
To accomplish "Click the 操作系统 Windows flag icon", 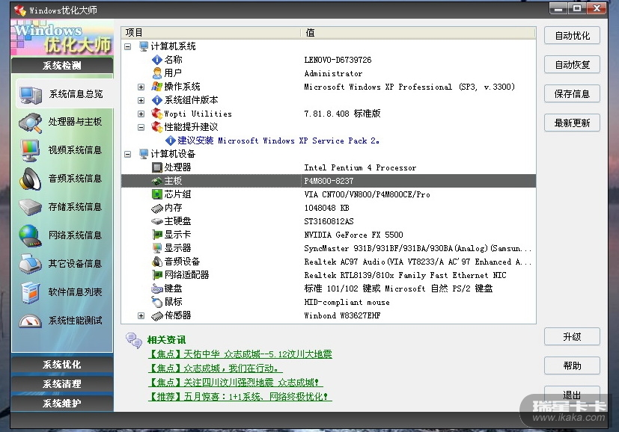I will coord(157,86).
